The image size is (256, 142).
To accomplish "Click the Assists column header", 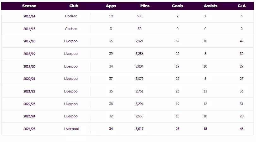I will pos(210,6).
